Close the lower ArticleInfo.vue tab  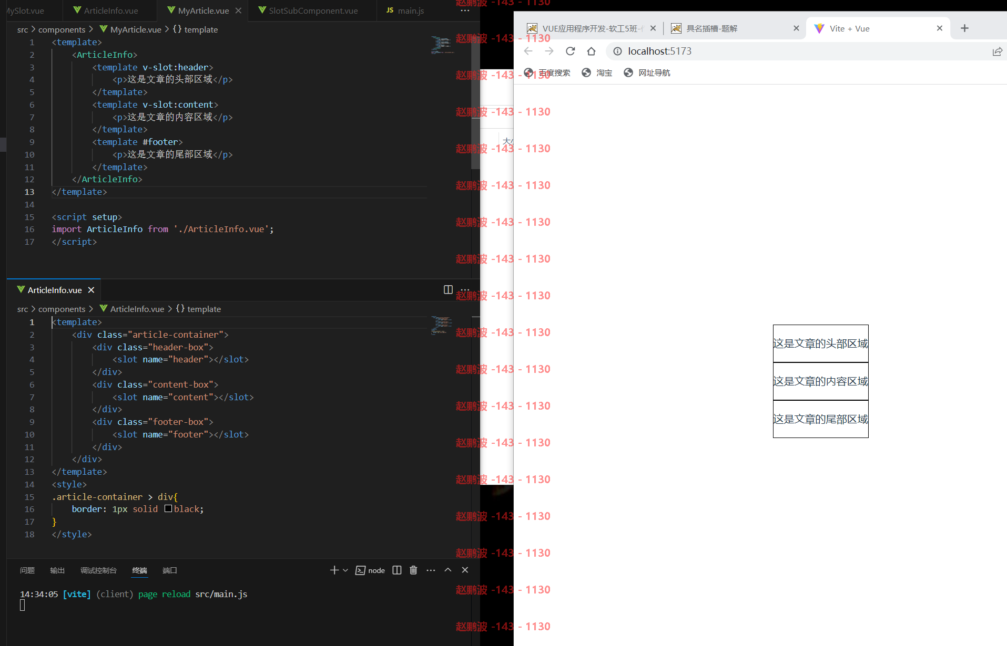click(91, 290)
